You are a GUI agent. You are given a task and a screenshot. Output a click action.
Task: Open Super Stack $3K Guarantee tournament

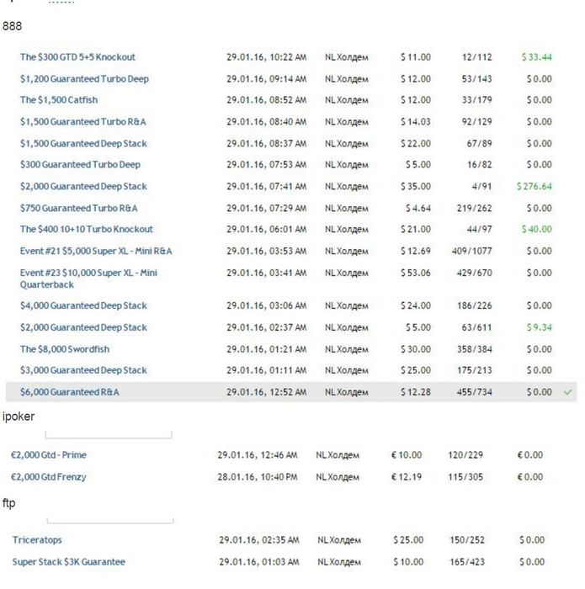click(69, 562)
